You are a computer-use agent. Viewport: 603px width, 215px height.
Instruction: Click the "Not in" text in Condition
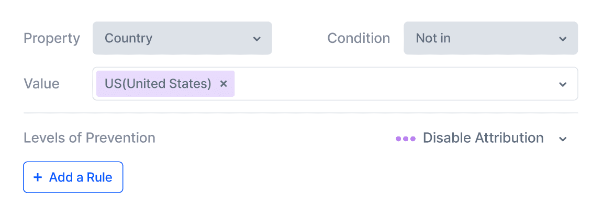pyautogui.click(x=433, y=38)
